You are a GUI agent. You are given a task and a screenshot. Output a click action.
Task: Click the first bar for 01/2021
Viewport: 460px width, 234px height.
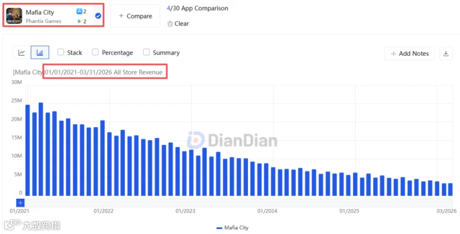pos(28,150)
